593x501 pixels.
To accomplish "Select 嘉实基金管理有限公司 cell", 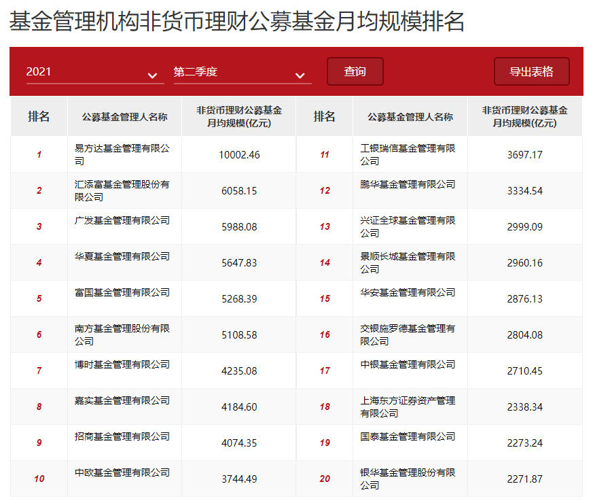I will 124,407.
